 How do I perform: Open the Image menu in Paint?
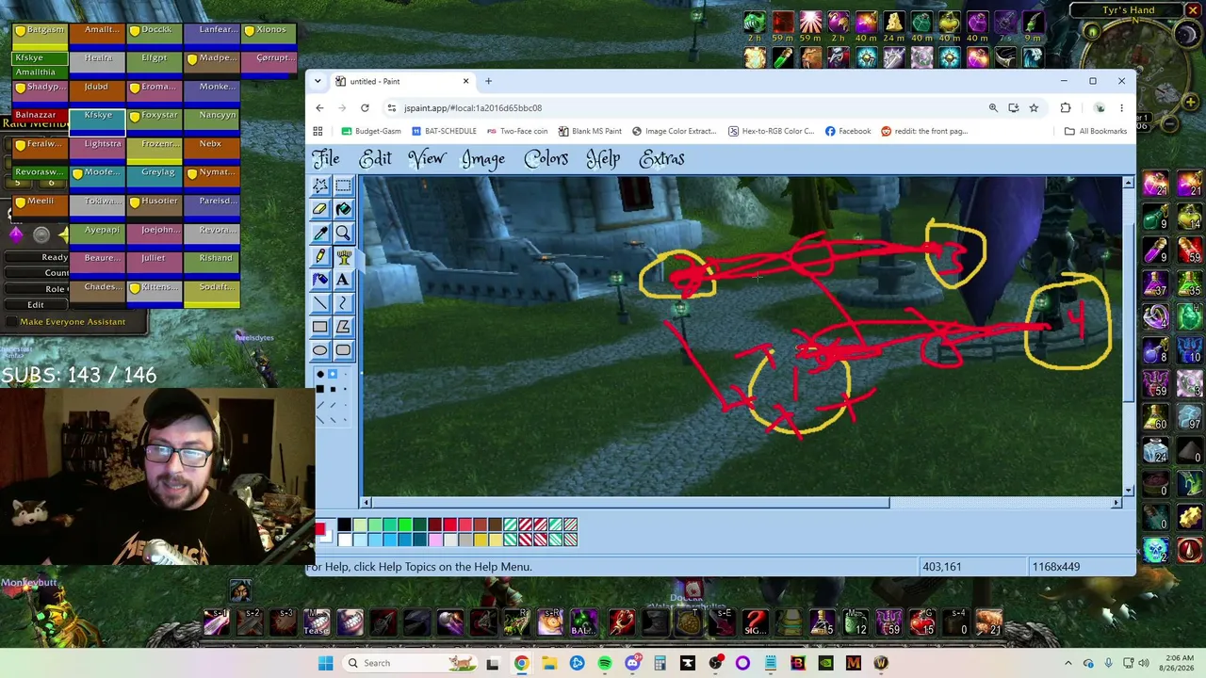point(483,158)
